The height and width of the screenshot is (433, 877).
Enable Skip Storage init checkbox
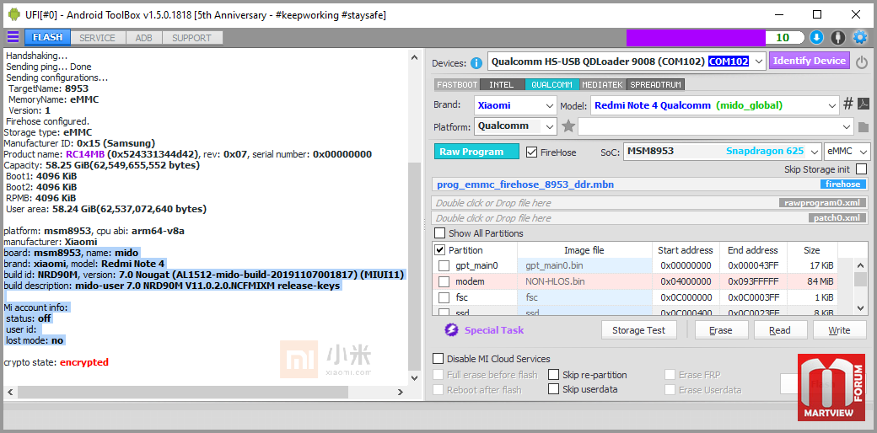click(861, 168)
